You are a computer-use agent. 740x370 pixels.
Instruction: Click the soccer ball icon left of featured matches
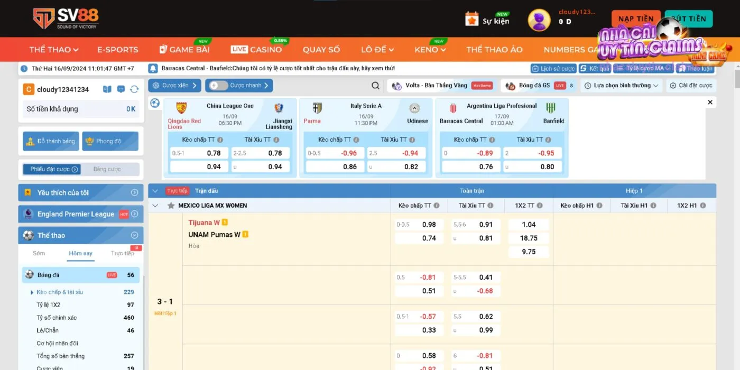click(155, 103)
